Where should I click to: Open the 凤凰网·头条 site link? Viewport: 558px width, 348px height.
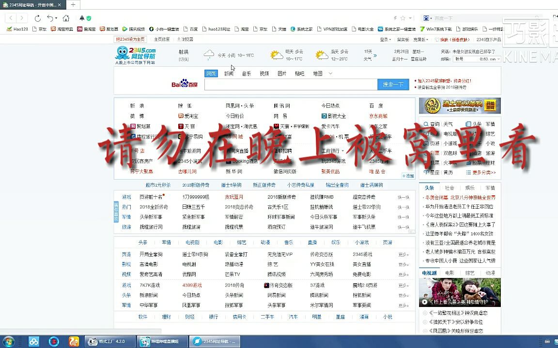[x=240, y=106]
